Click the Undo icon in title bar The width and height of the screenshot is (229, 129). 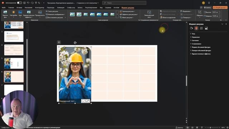(x=28, y=3)
